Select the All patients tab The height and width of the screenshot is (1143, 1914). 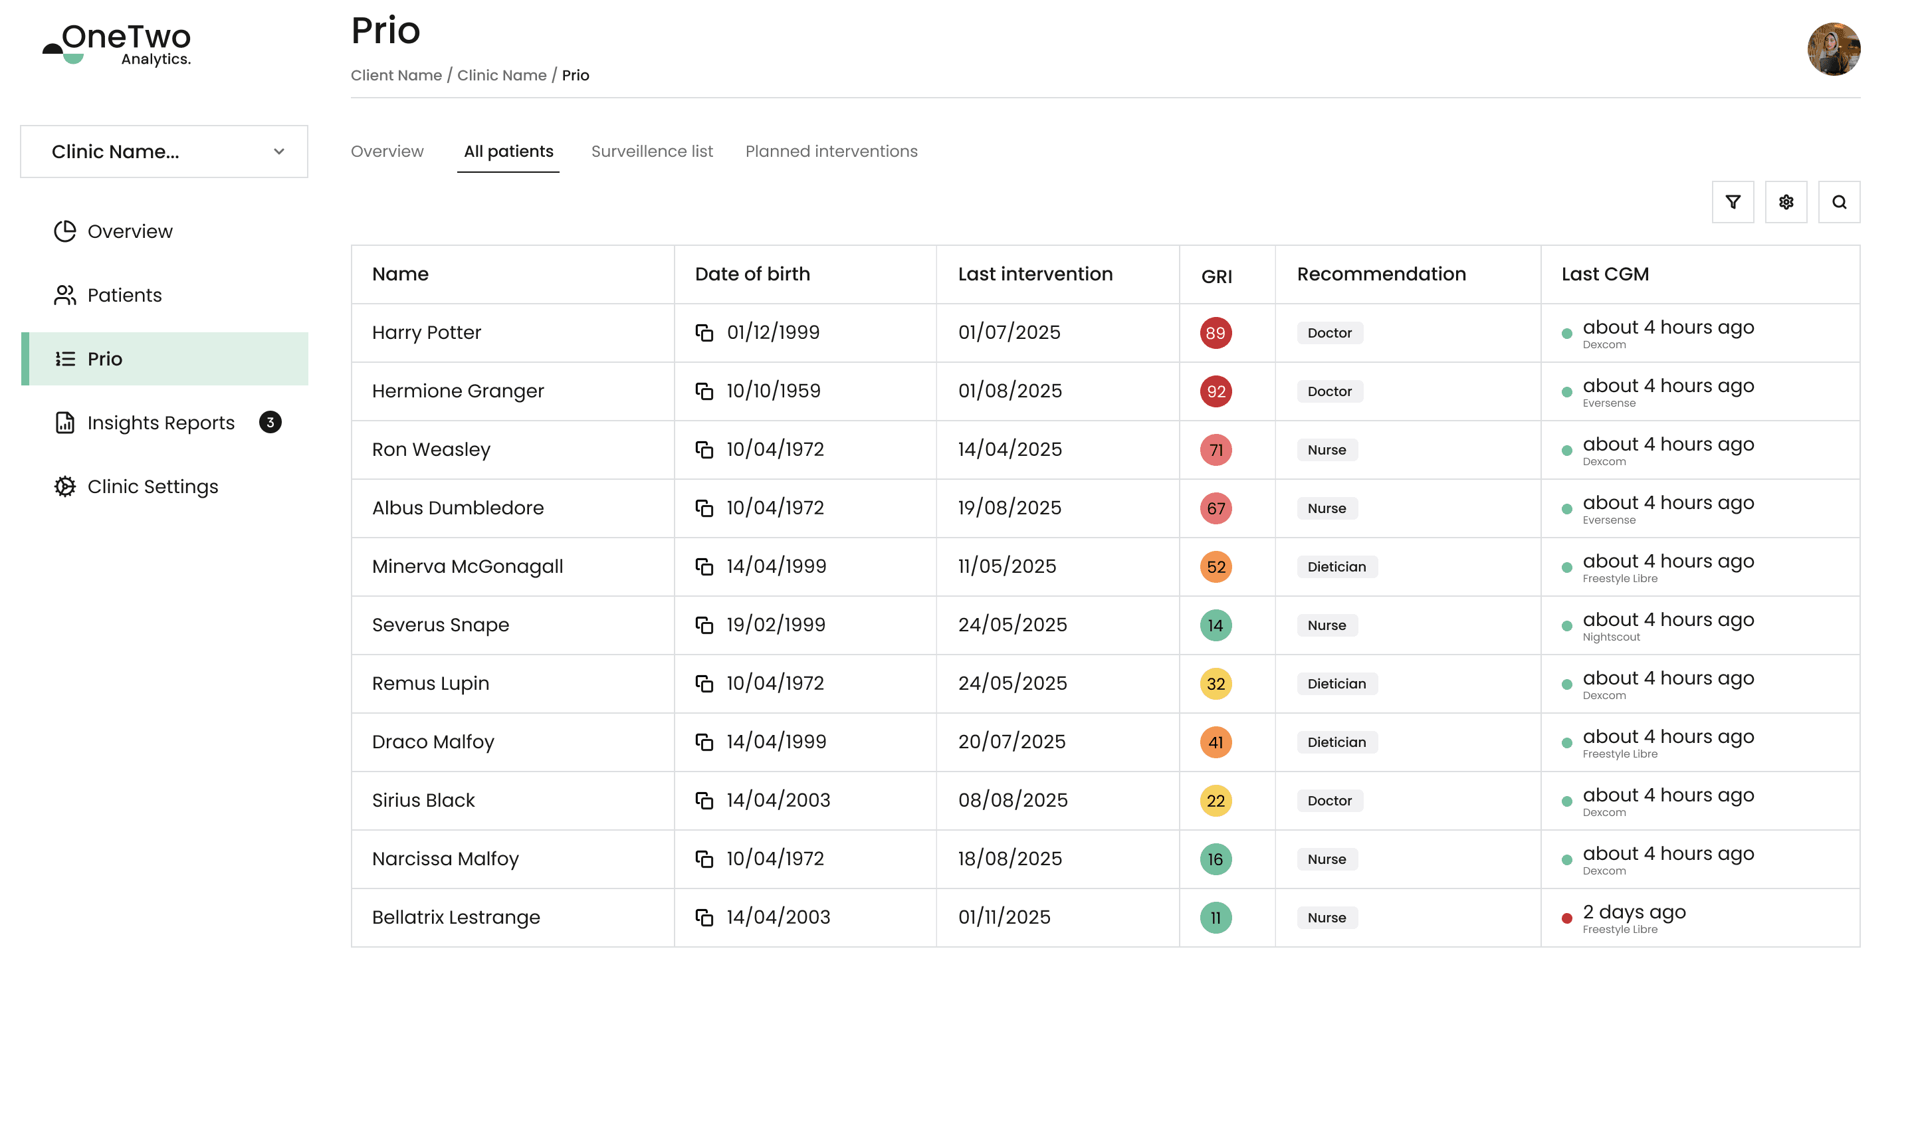pos(508,152)
